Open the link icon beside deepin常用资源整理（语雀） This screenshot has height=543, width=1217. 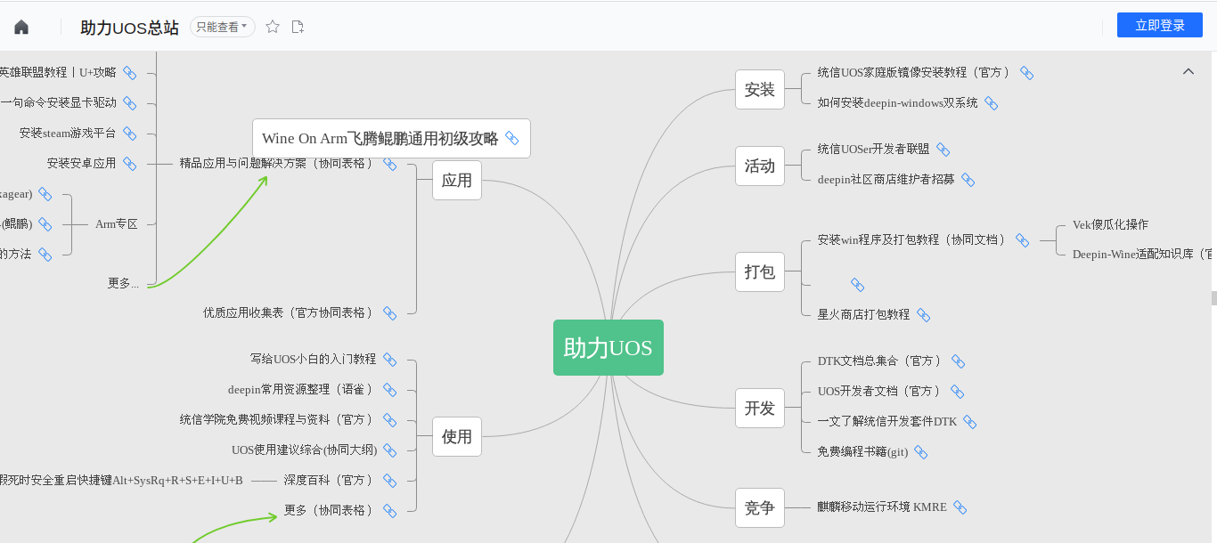390,389
